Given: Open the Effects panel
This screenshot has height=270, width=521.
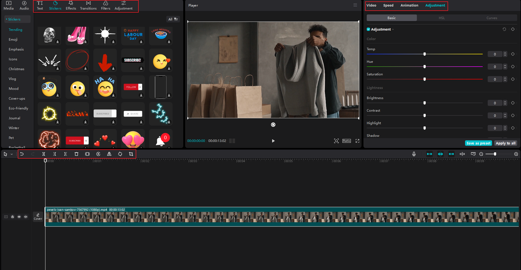Looking at the screenshot, I should click(x=71, y=5).
